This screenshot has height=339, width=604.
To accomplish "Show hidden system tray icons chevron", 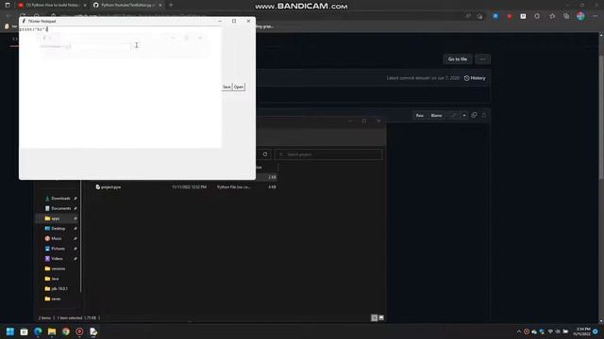I will pos(519,331).
